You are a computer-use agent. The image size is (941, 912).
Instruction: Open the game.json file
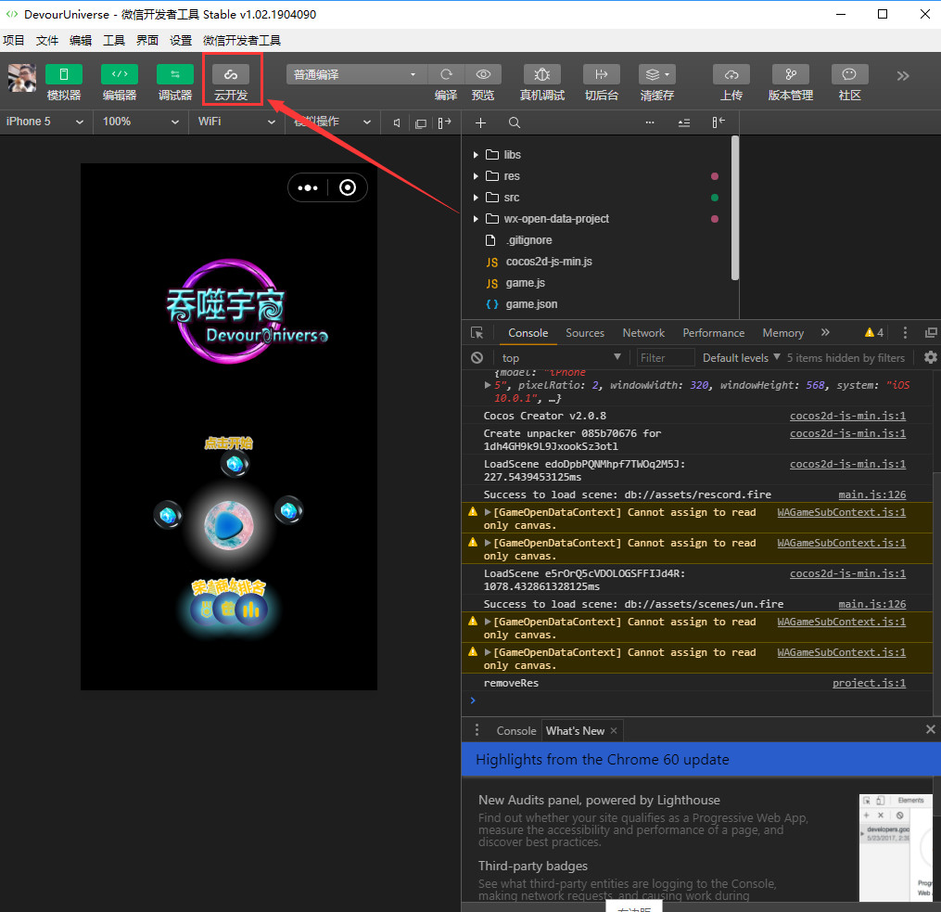(x=531, y=304)
